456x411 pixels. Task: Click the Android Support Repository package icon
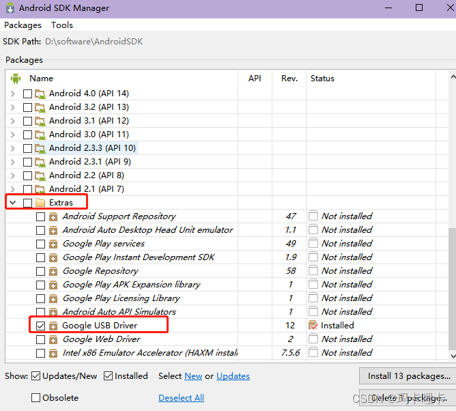53,216
